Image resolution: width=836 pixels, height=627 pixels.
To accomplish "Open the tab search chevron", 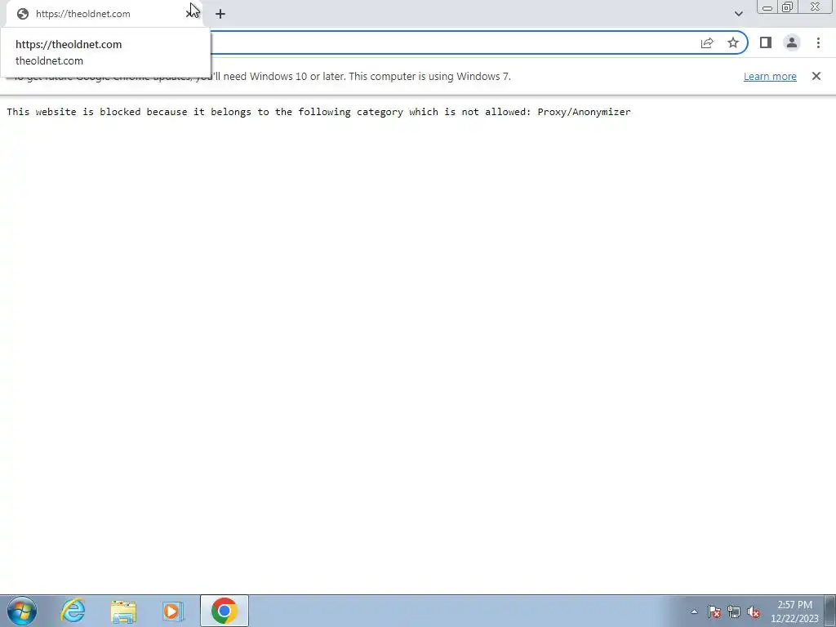I will coord(738,14).
